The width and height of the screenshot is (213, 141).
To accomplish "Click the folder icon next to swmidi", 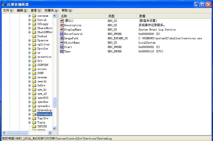I will pos(34,81).
